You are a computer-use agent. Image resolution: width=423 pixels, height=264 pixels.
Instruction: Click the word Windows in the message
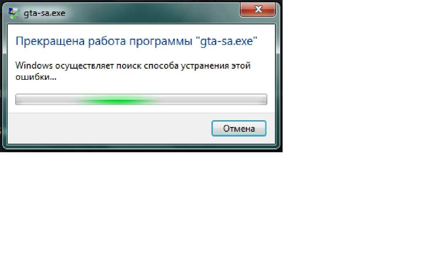pos(34,65)
